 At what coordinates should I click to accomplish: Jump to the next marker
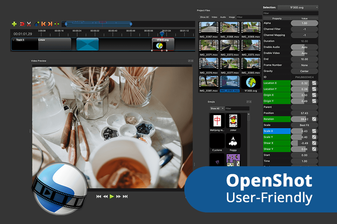50,24
